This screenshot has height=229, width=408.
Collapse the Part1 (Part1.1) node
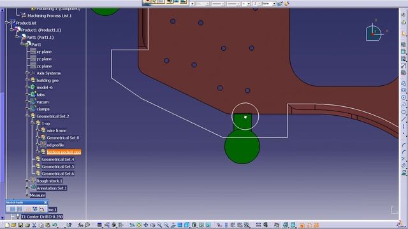17,37
